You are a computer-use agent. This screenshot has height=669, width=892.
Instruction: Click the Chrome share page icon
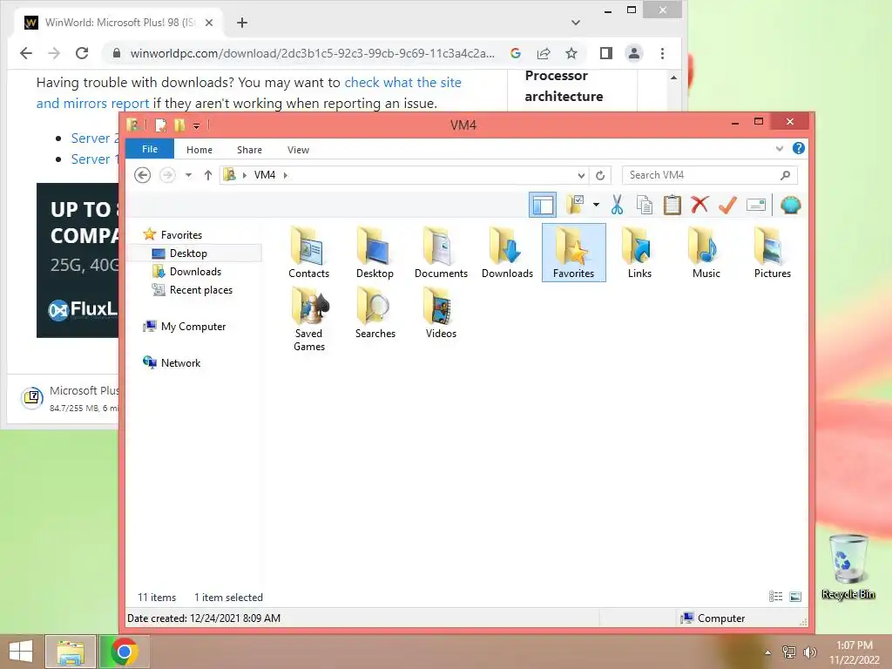coord(544,53)
